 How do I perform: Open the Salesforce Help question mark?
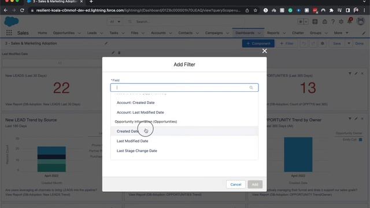tap(333, 22)
